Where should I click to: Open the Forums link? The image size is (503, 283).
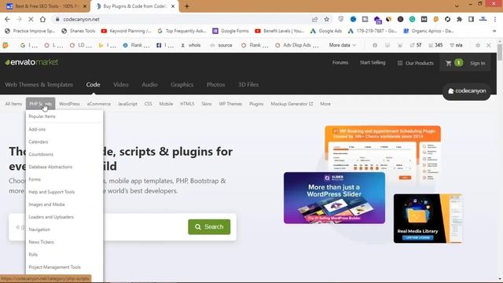(340, 63)
